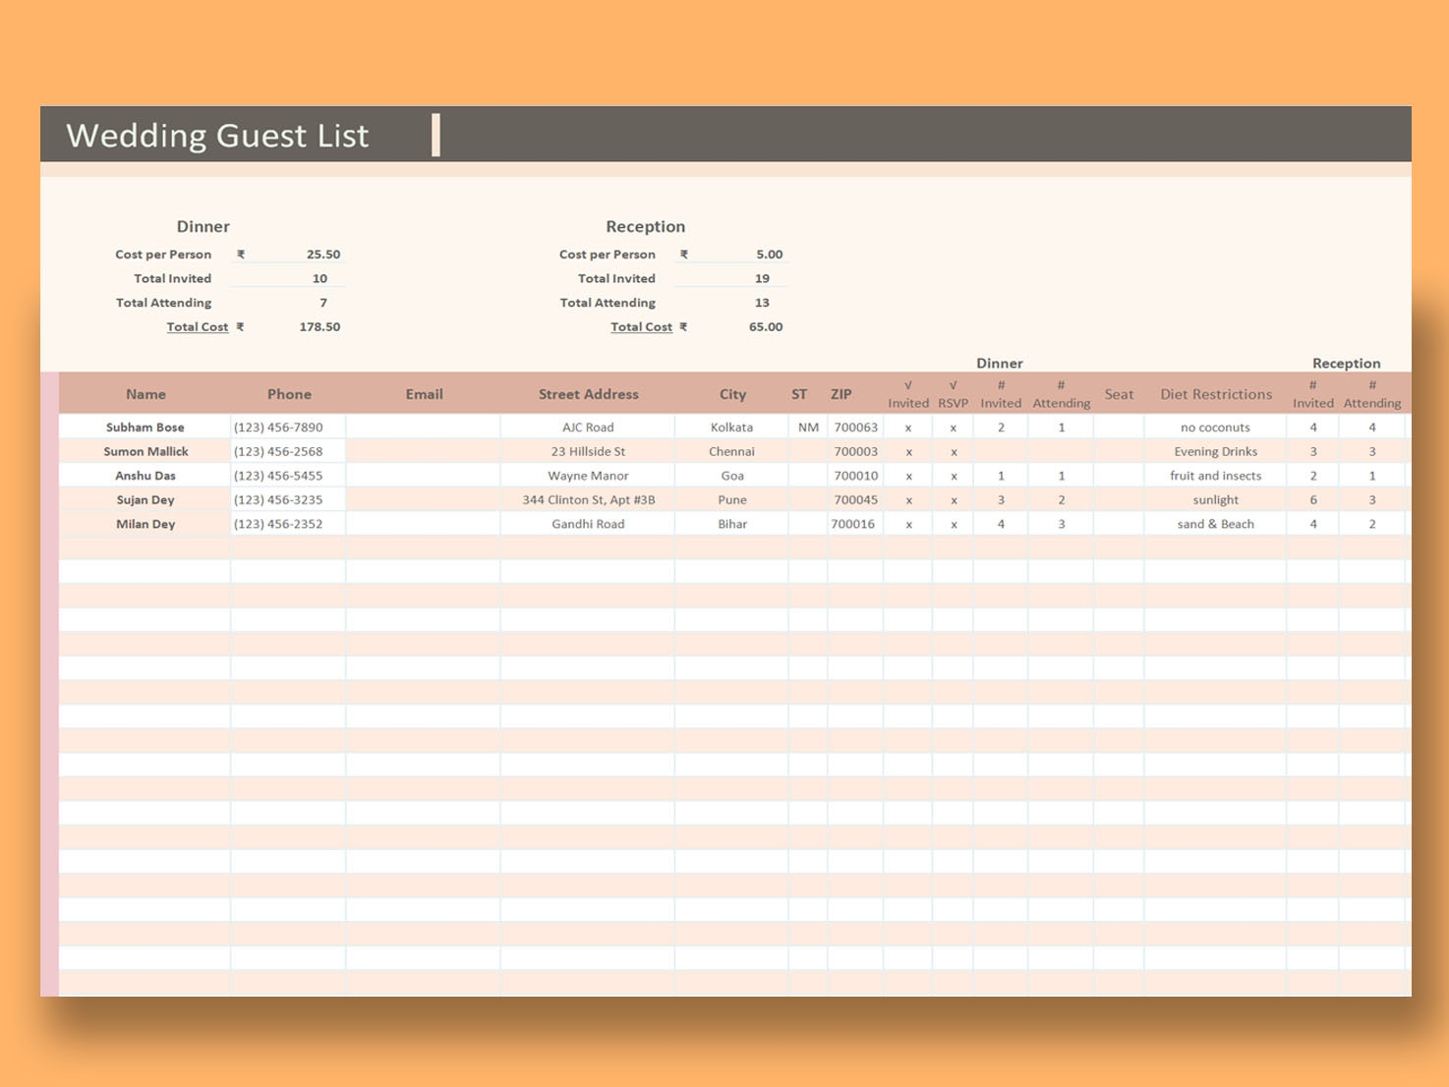
Task: Select the Email cell for Anshu Das
Action: [x=424, y=476]
